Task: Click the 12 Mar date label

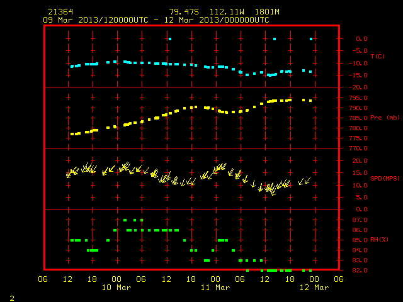Action: point(314,288)
